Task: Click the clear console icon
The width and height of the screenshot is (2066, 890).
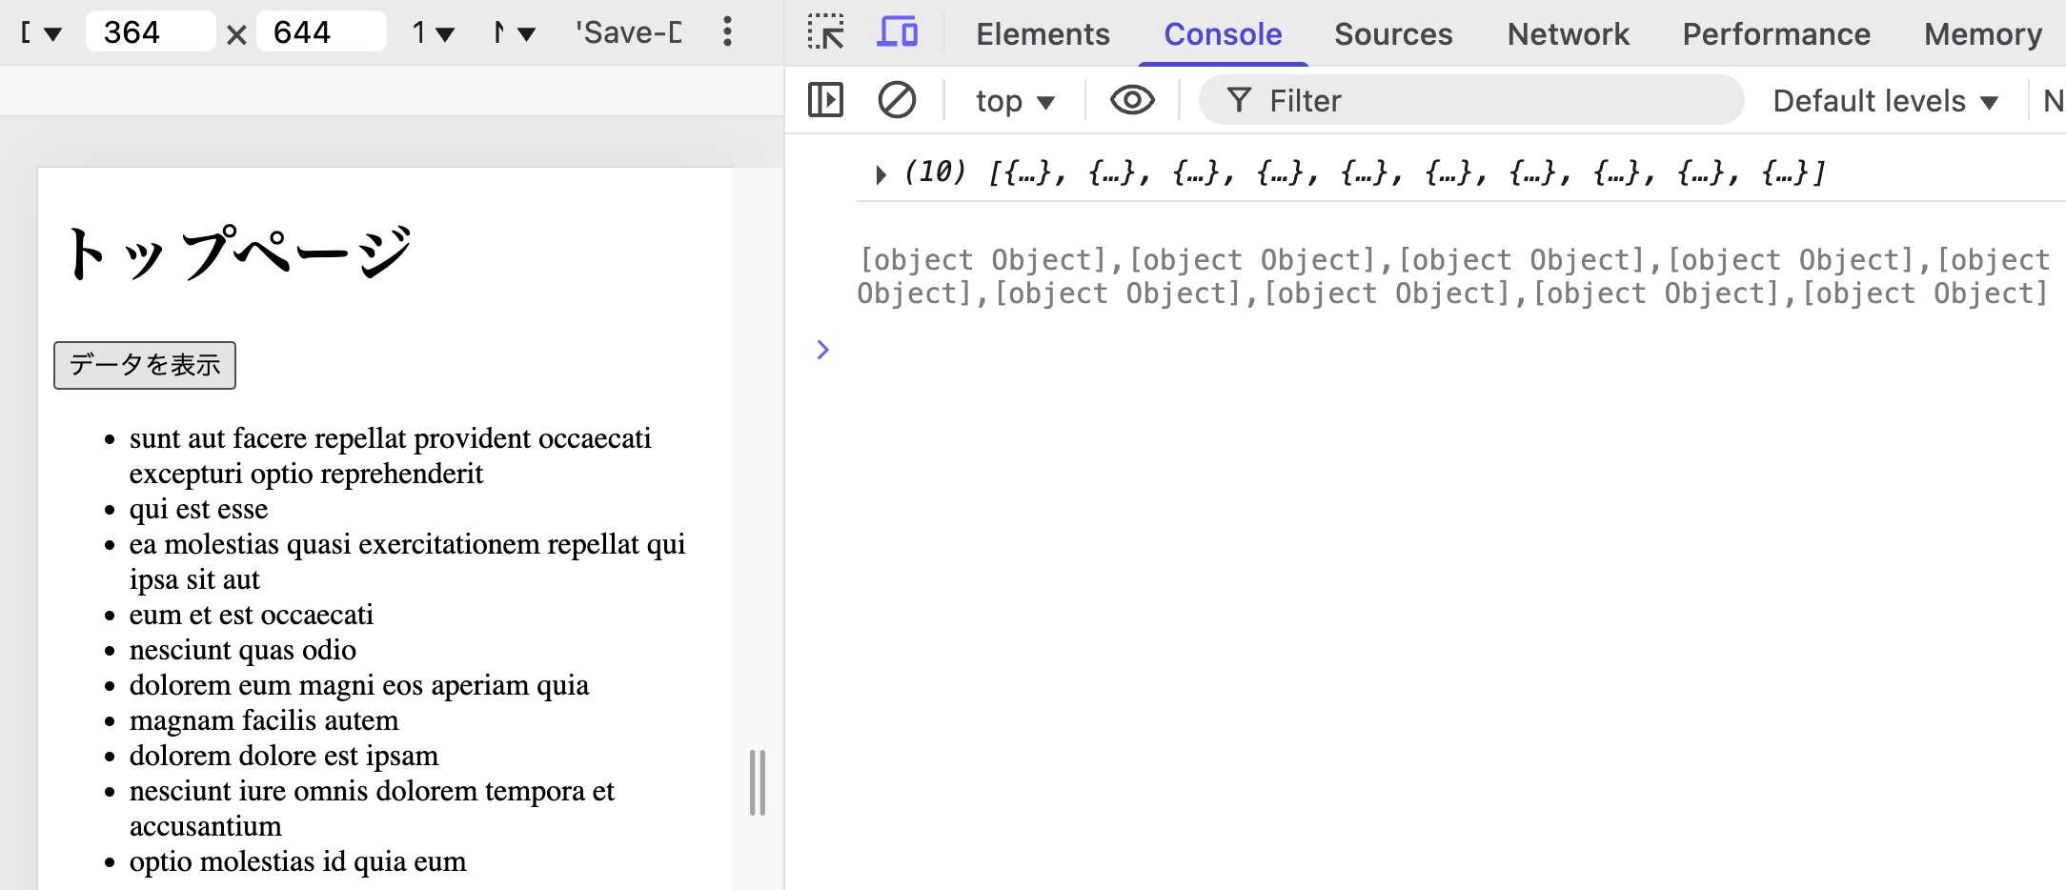Action: [x=896, y=100]
